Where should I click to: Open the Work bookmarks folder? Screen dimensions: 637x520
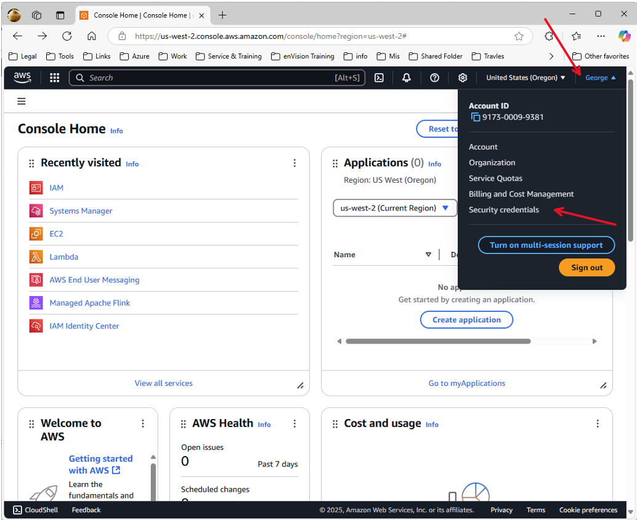(172, 57)
